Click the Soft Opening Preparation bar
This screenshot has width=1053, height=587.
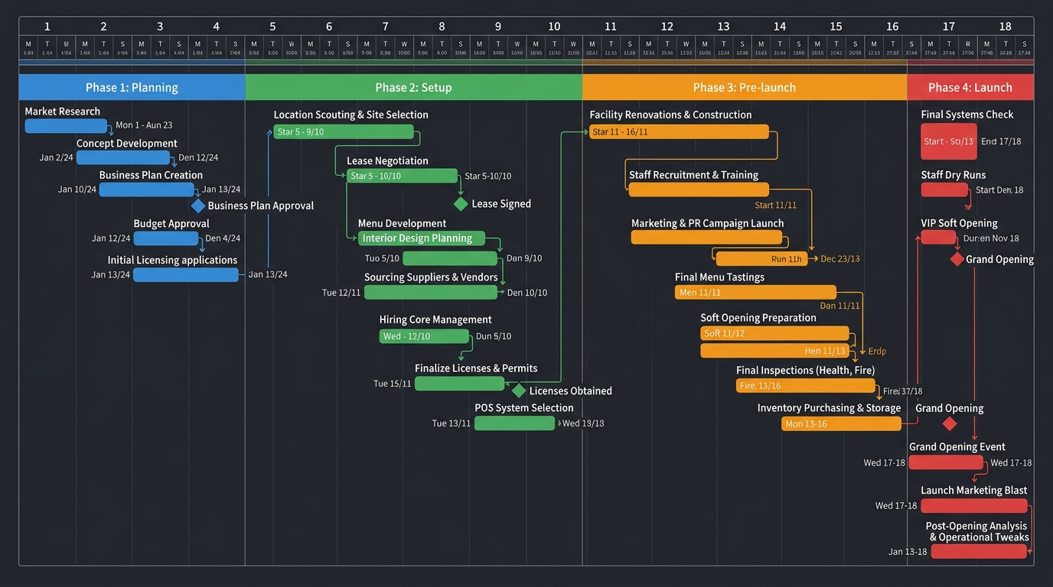[774, 332]
